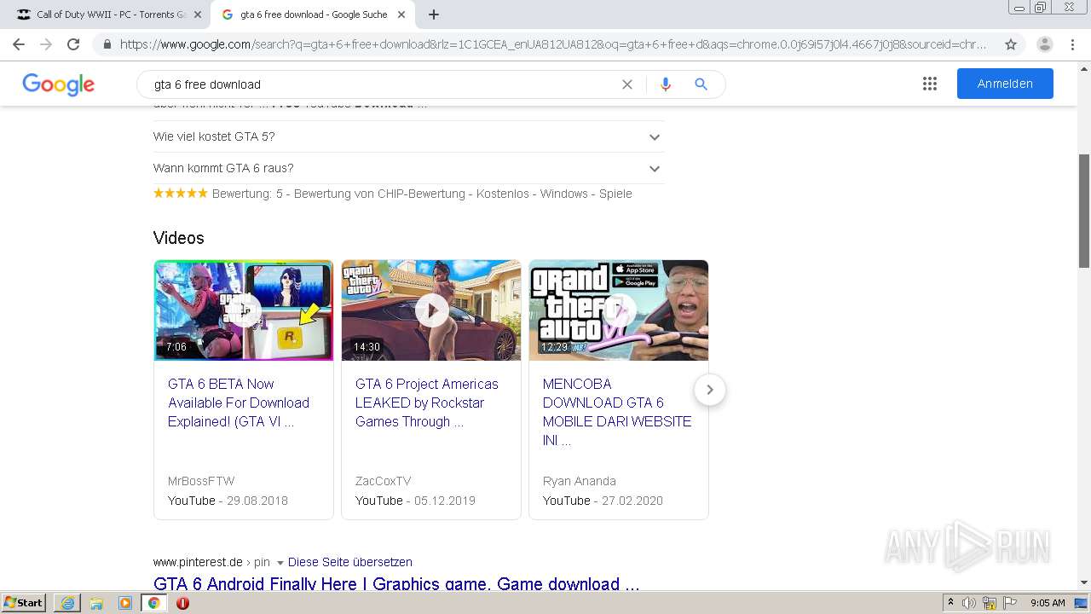Click the Anmelden sign-in button
The height and width of the screenshot is (614, 1091).
1005,84
